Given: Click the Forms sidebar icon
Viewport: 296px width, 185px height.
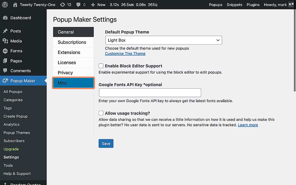Looking at the screenshot, I should (5, 51).
